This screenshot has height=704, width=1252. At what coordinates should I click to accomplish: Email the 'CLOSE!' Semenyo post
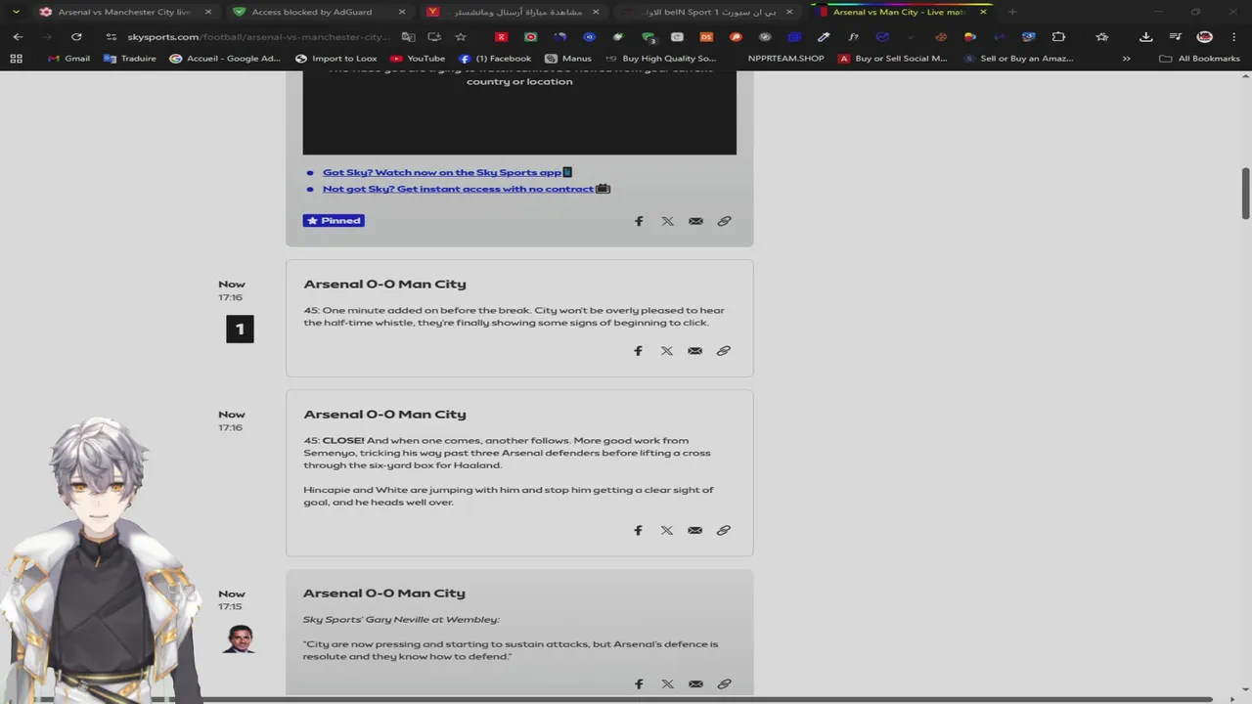pos(694,530)
